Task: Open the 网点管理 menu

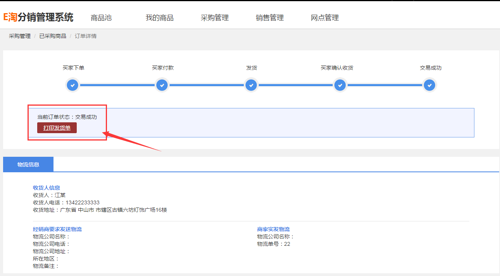Action: 324,18
